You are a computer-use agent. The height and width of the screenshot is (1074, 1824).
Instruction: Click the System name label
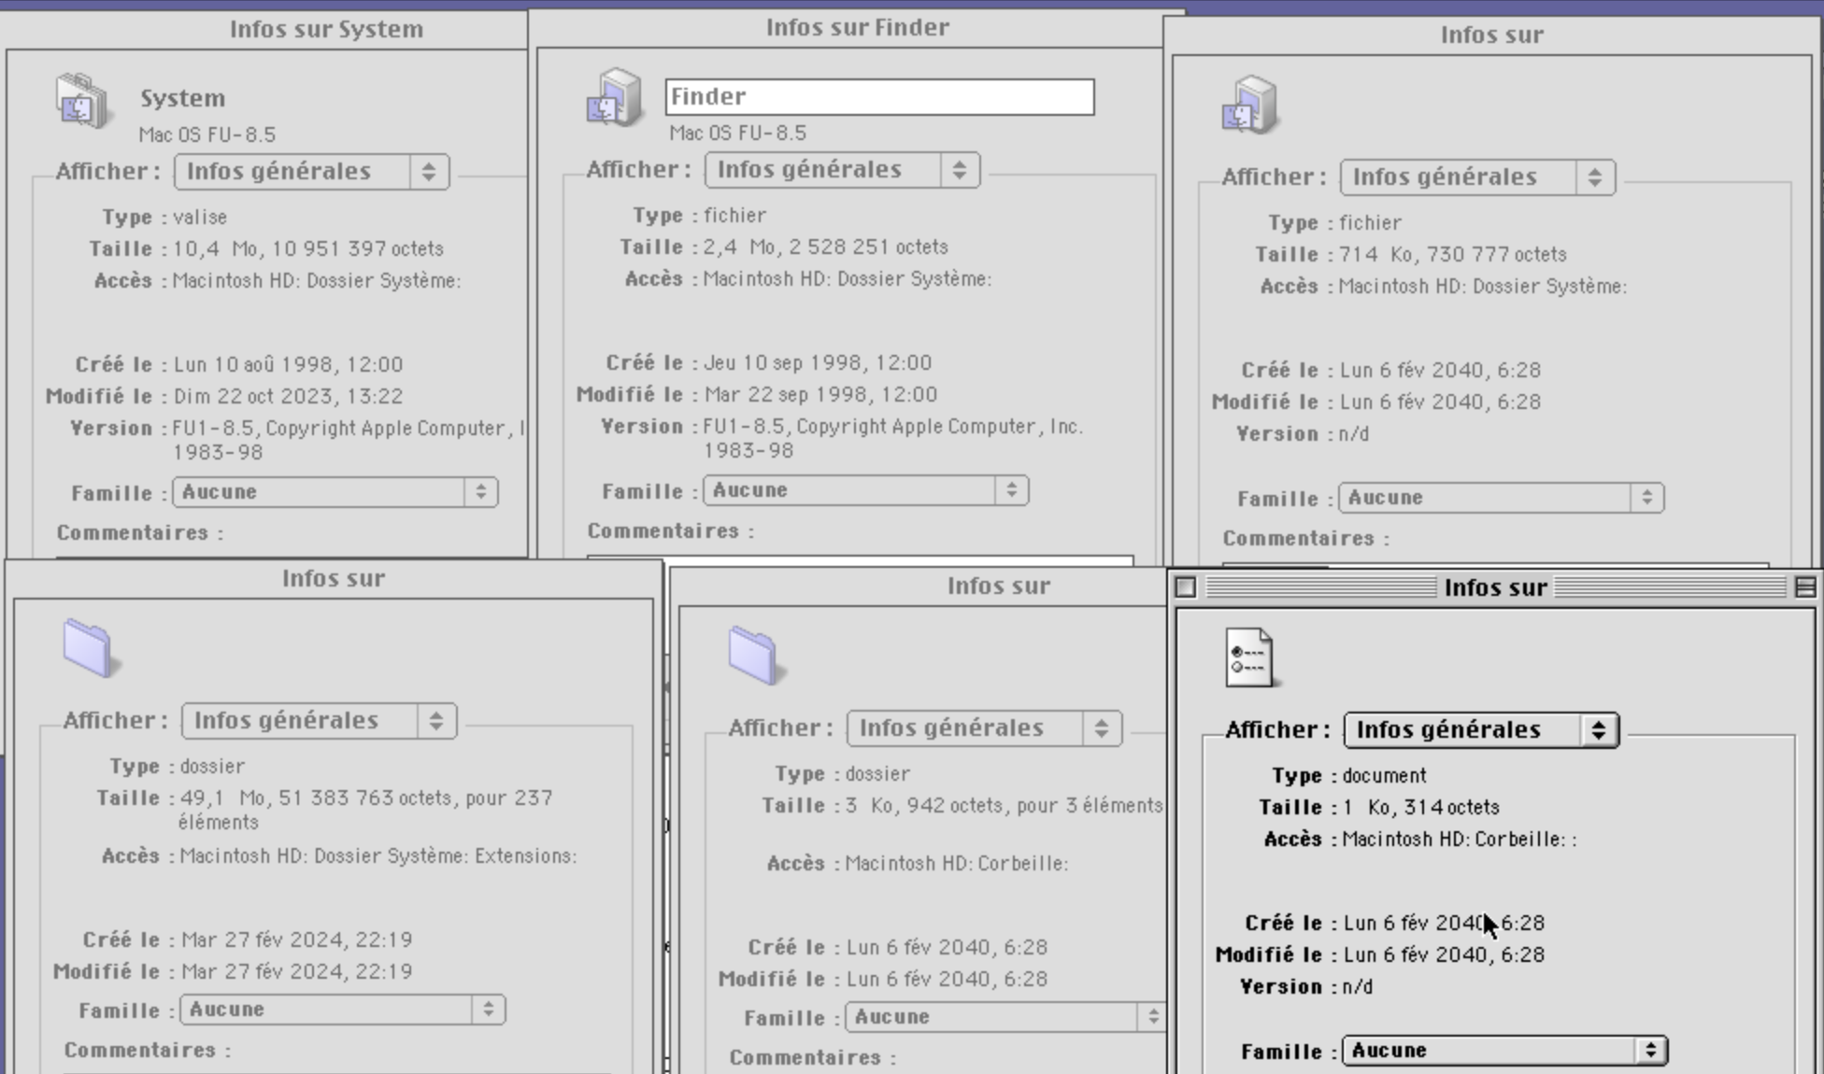(x=182, y=98)
